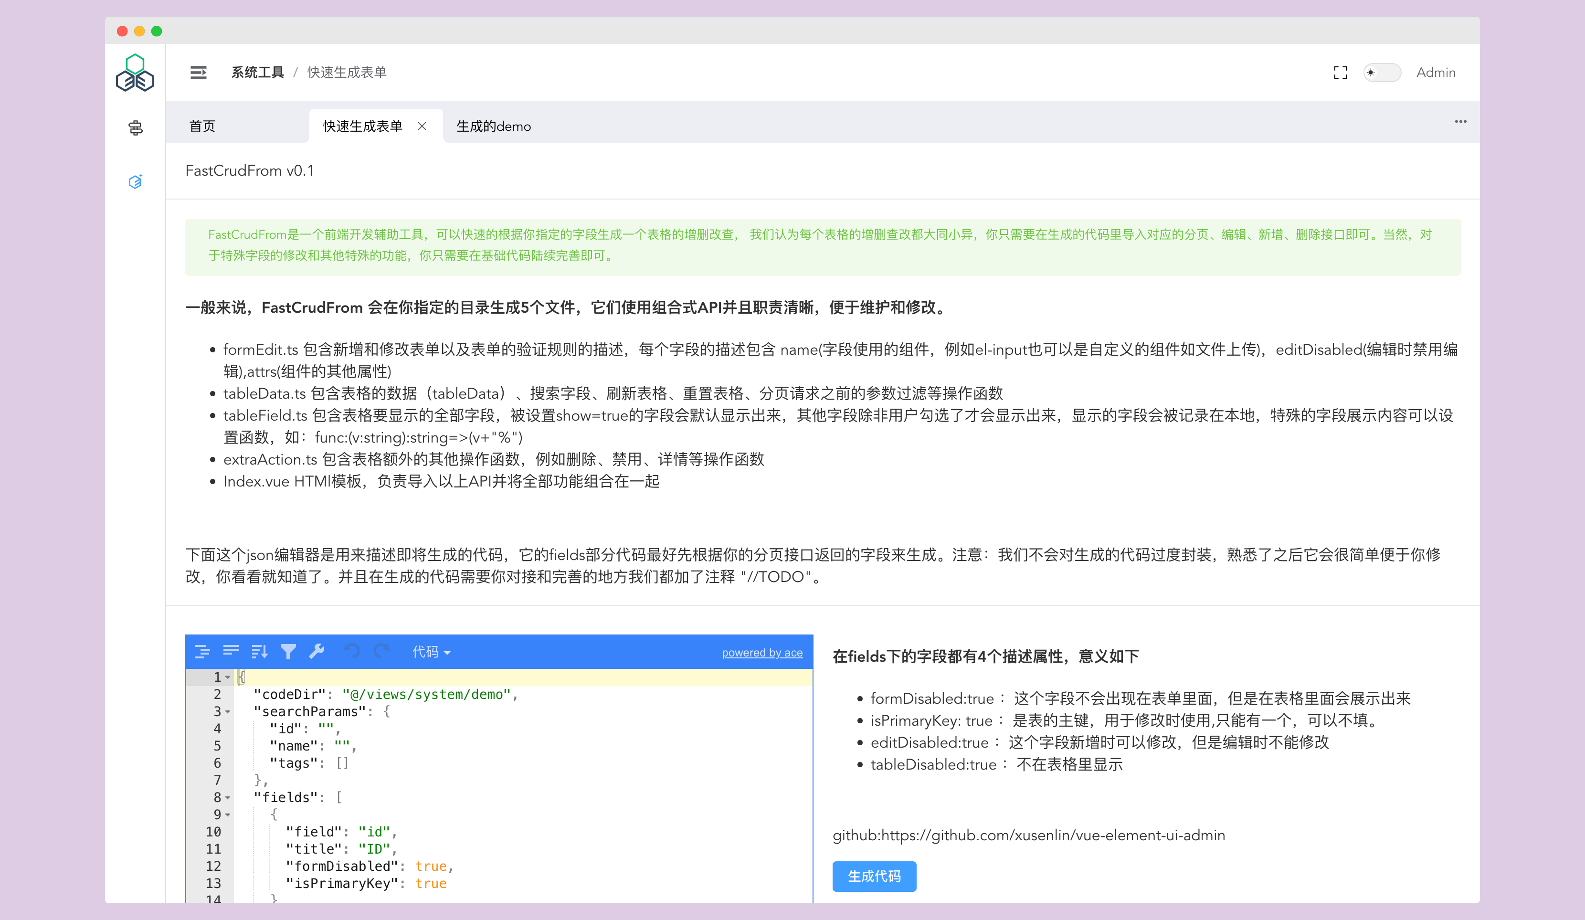Switch to the 首页 tab
The width and height of the screenshot is (1585, 920).
pos(202,127)
